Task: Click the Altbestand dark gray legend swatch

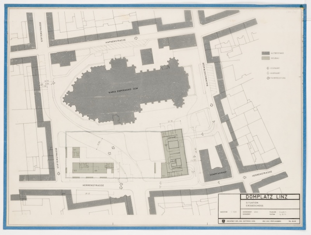Action: click(266, 53)
